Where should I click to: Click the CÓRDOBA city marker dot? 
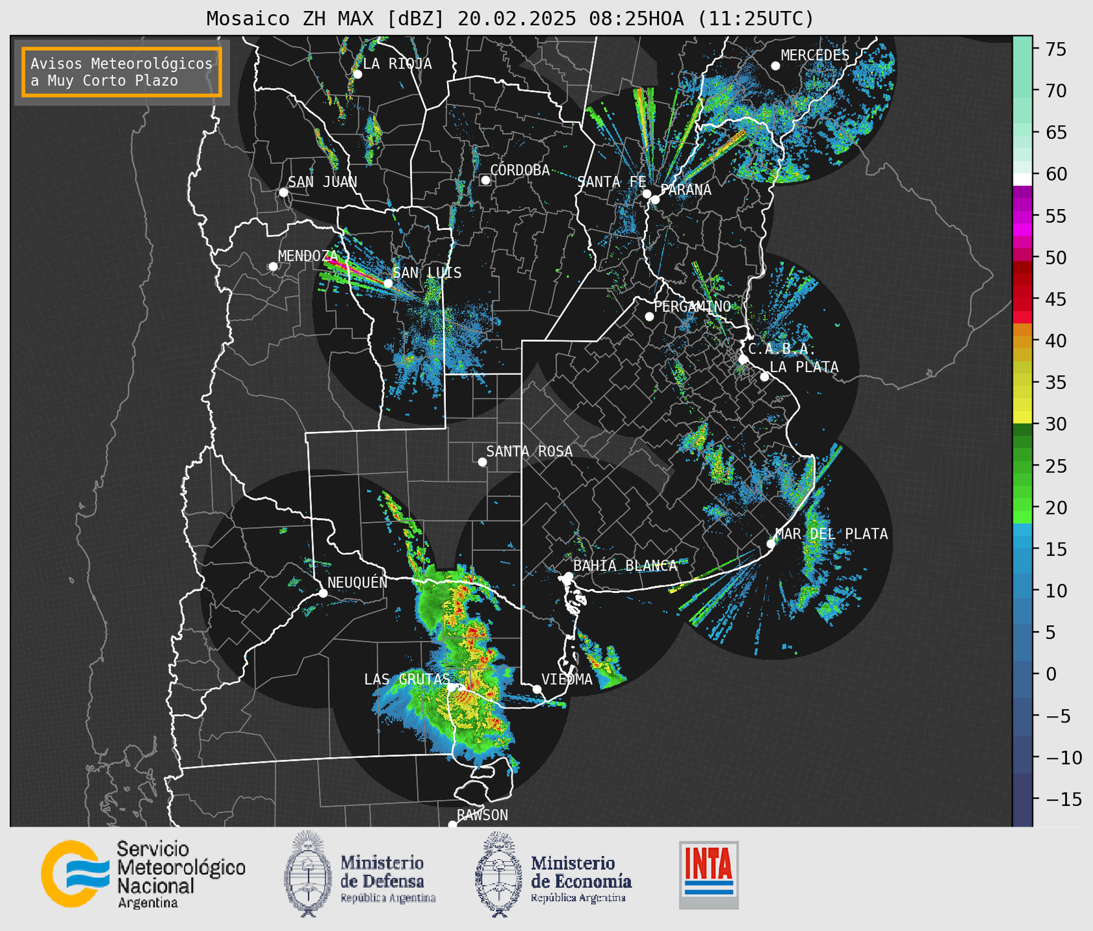485,180
